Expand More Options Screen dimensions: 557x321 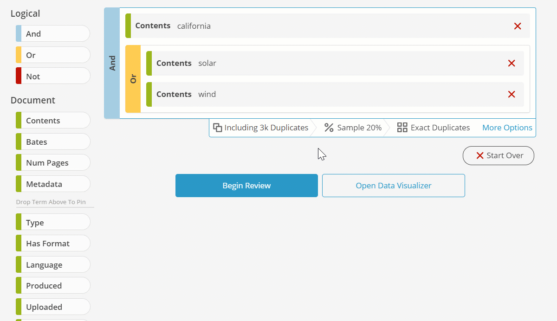coord(507,128)
